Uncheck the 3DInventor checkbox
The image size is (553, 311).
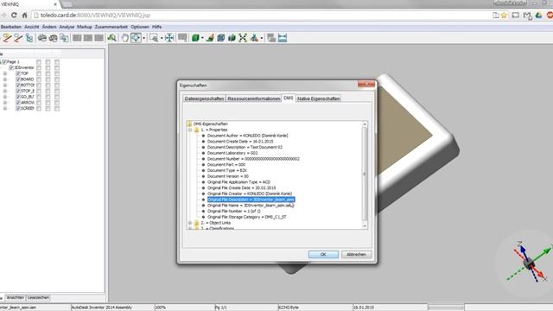(11, 67)
